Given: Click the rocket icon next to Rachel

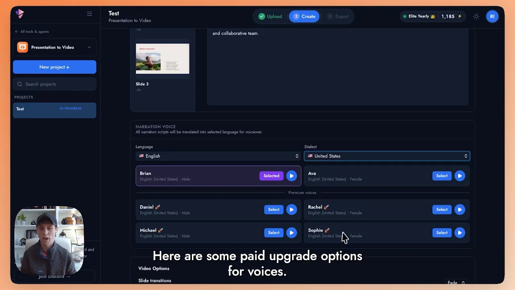Looking at the screenshot, I should pos(326,207).
